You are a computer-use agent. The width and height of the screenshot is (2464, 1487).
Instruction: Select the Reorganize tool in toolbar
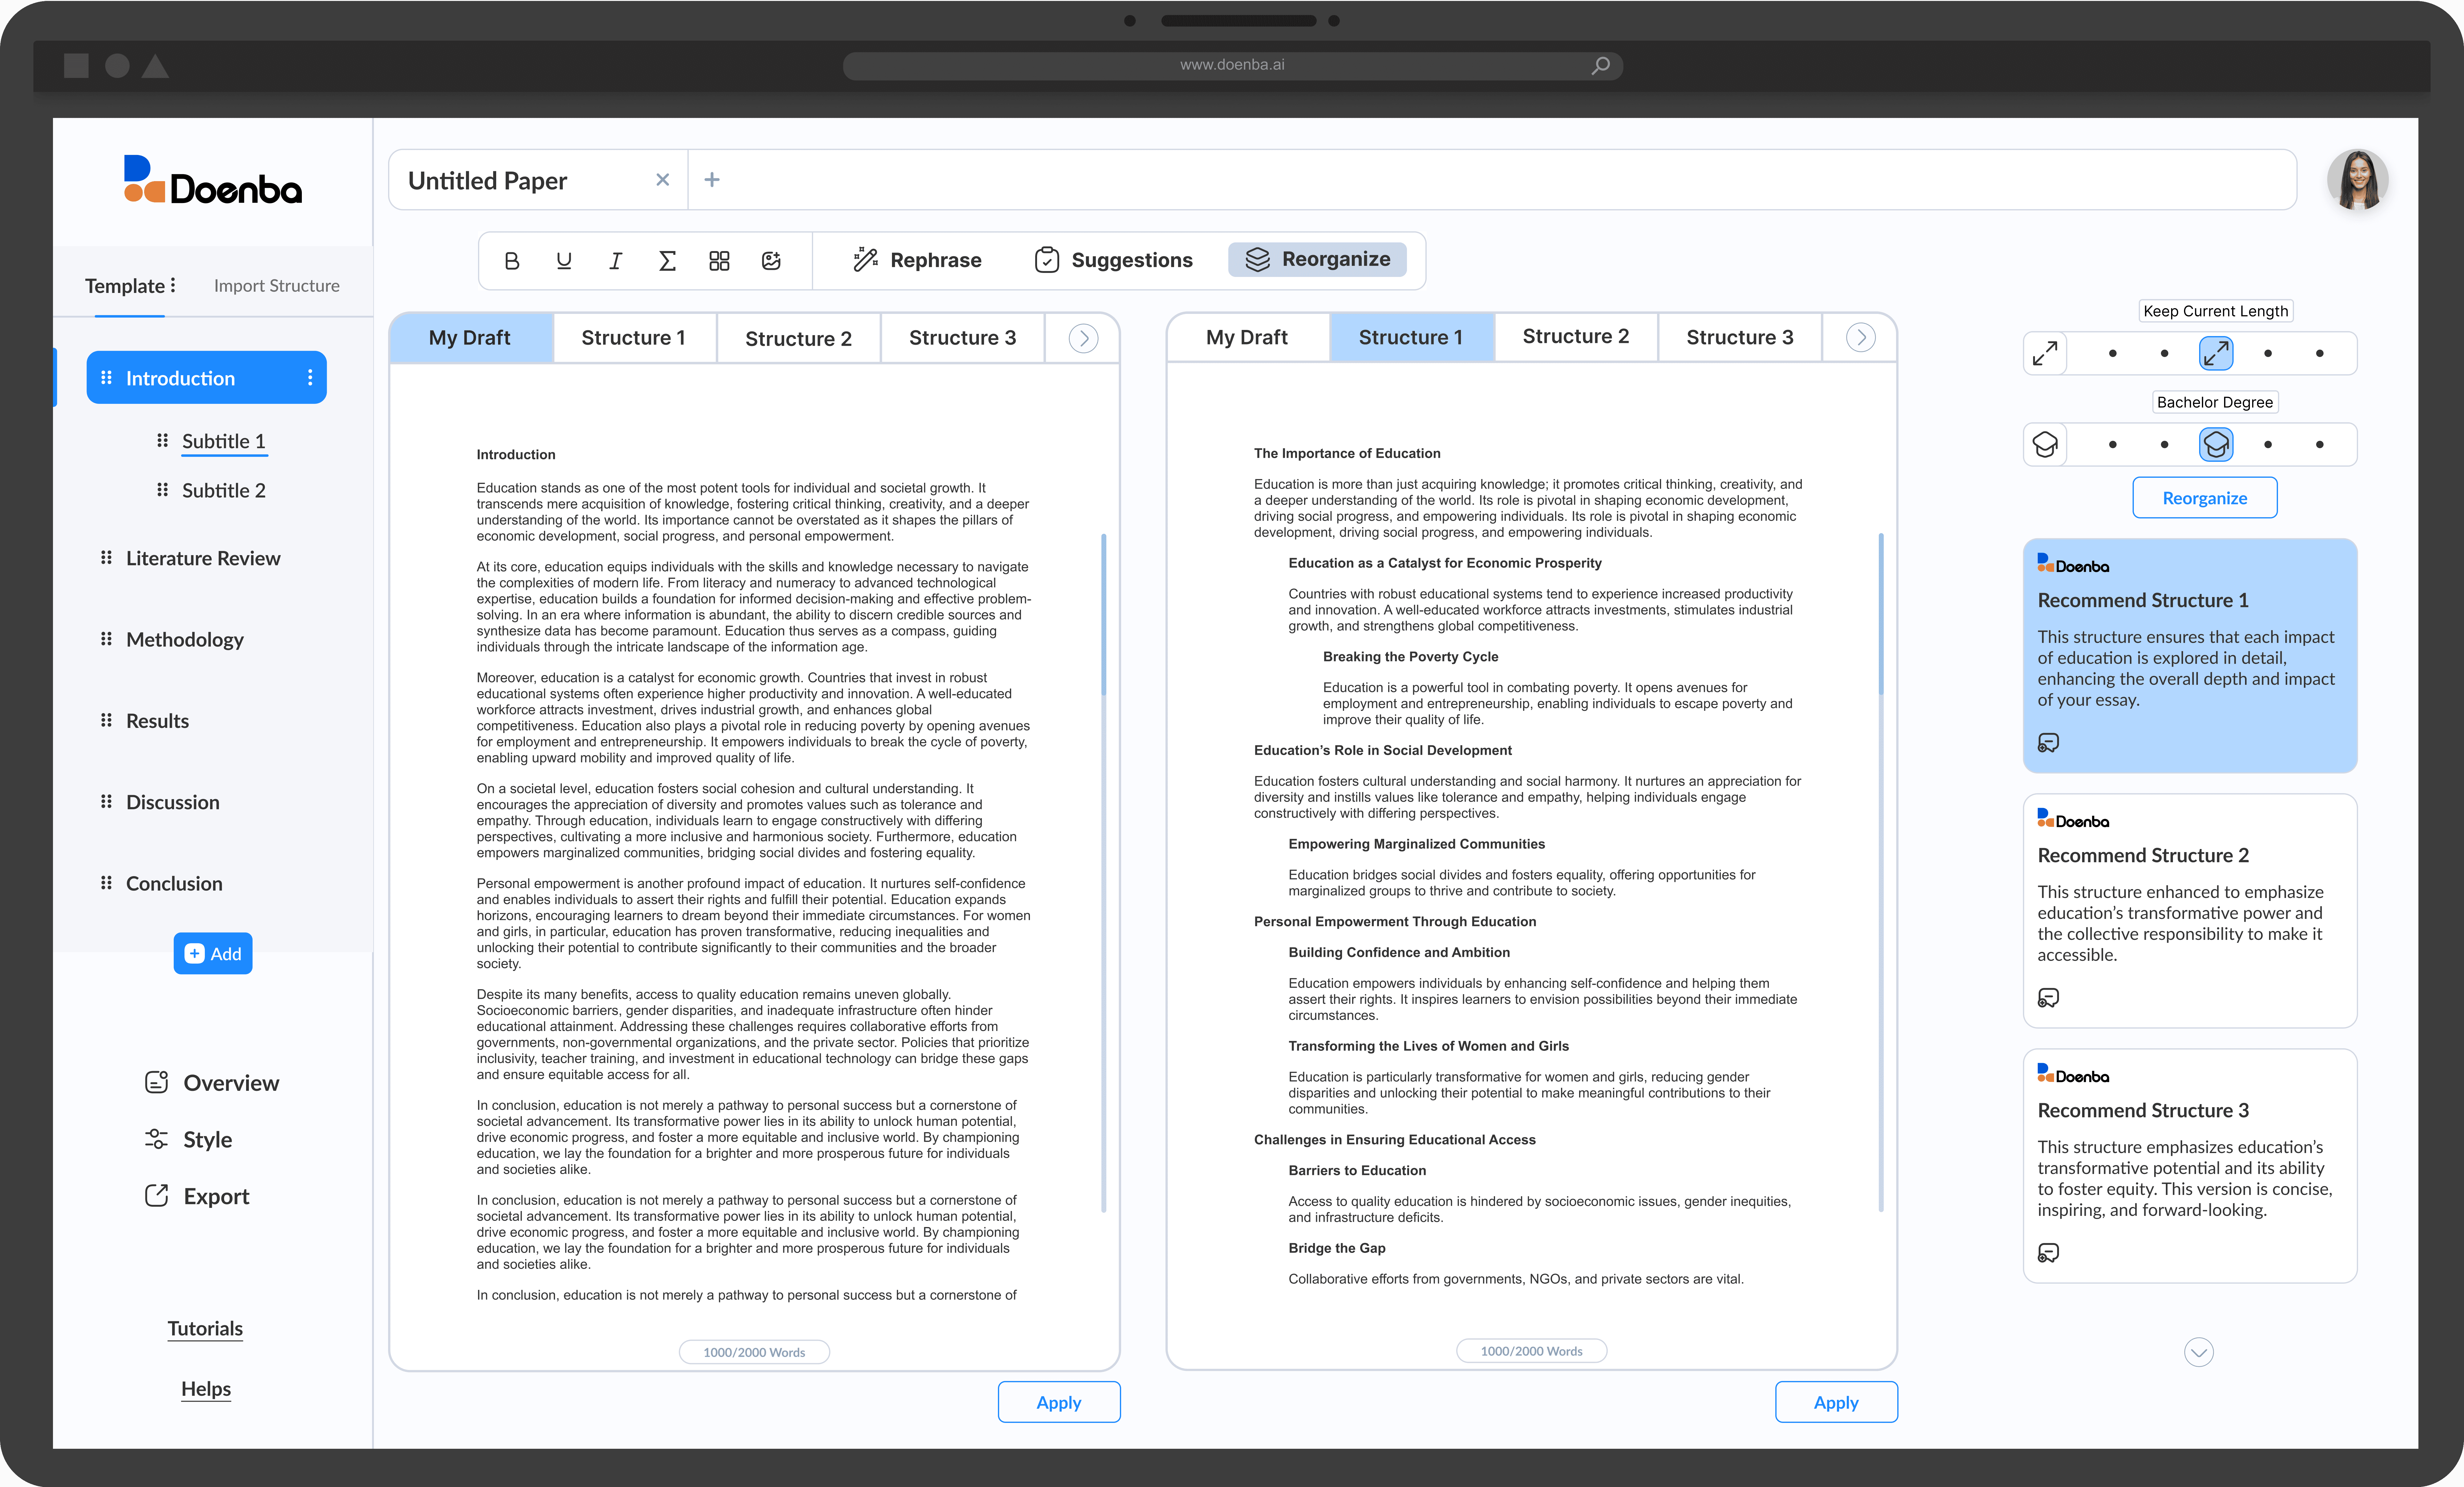pos(1317,259)
